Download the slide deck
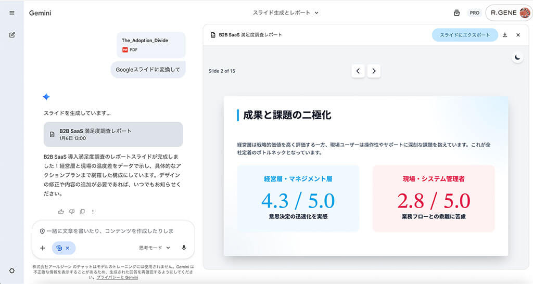 [505, 35]
